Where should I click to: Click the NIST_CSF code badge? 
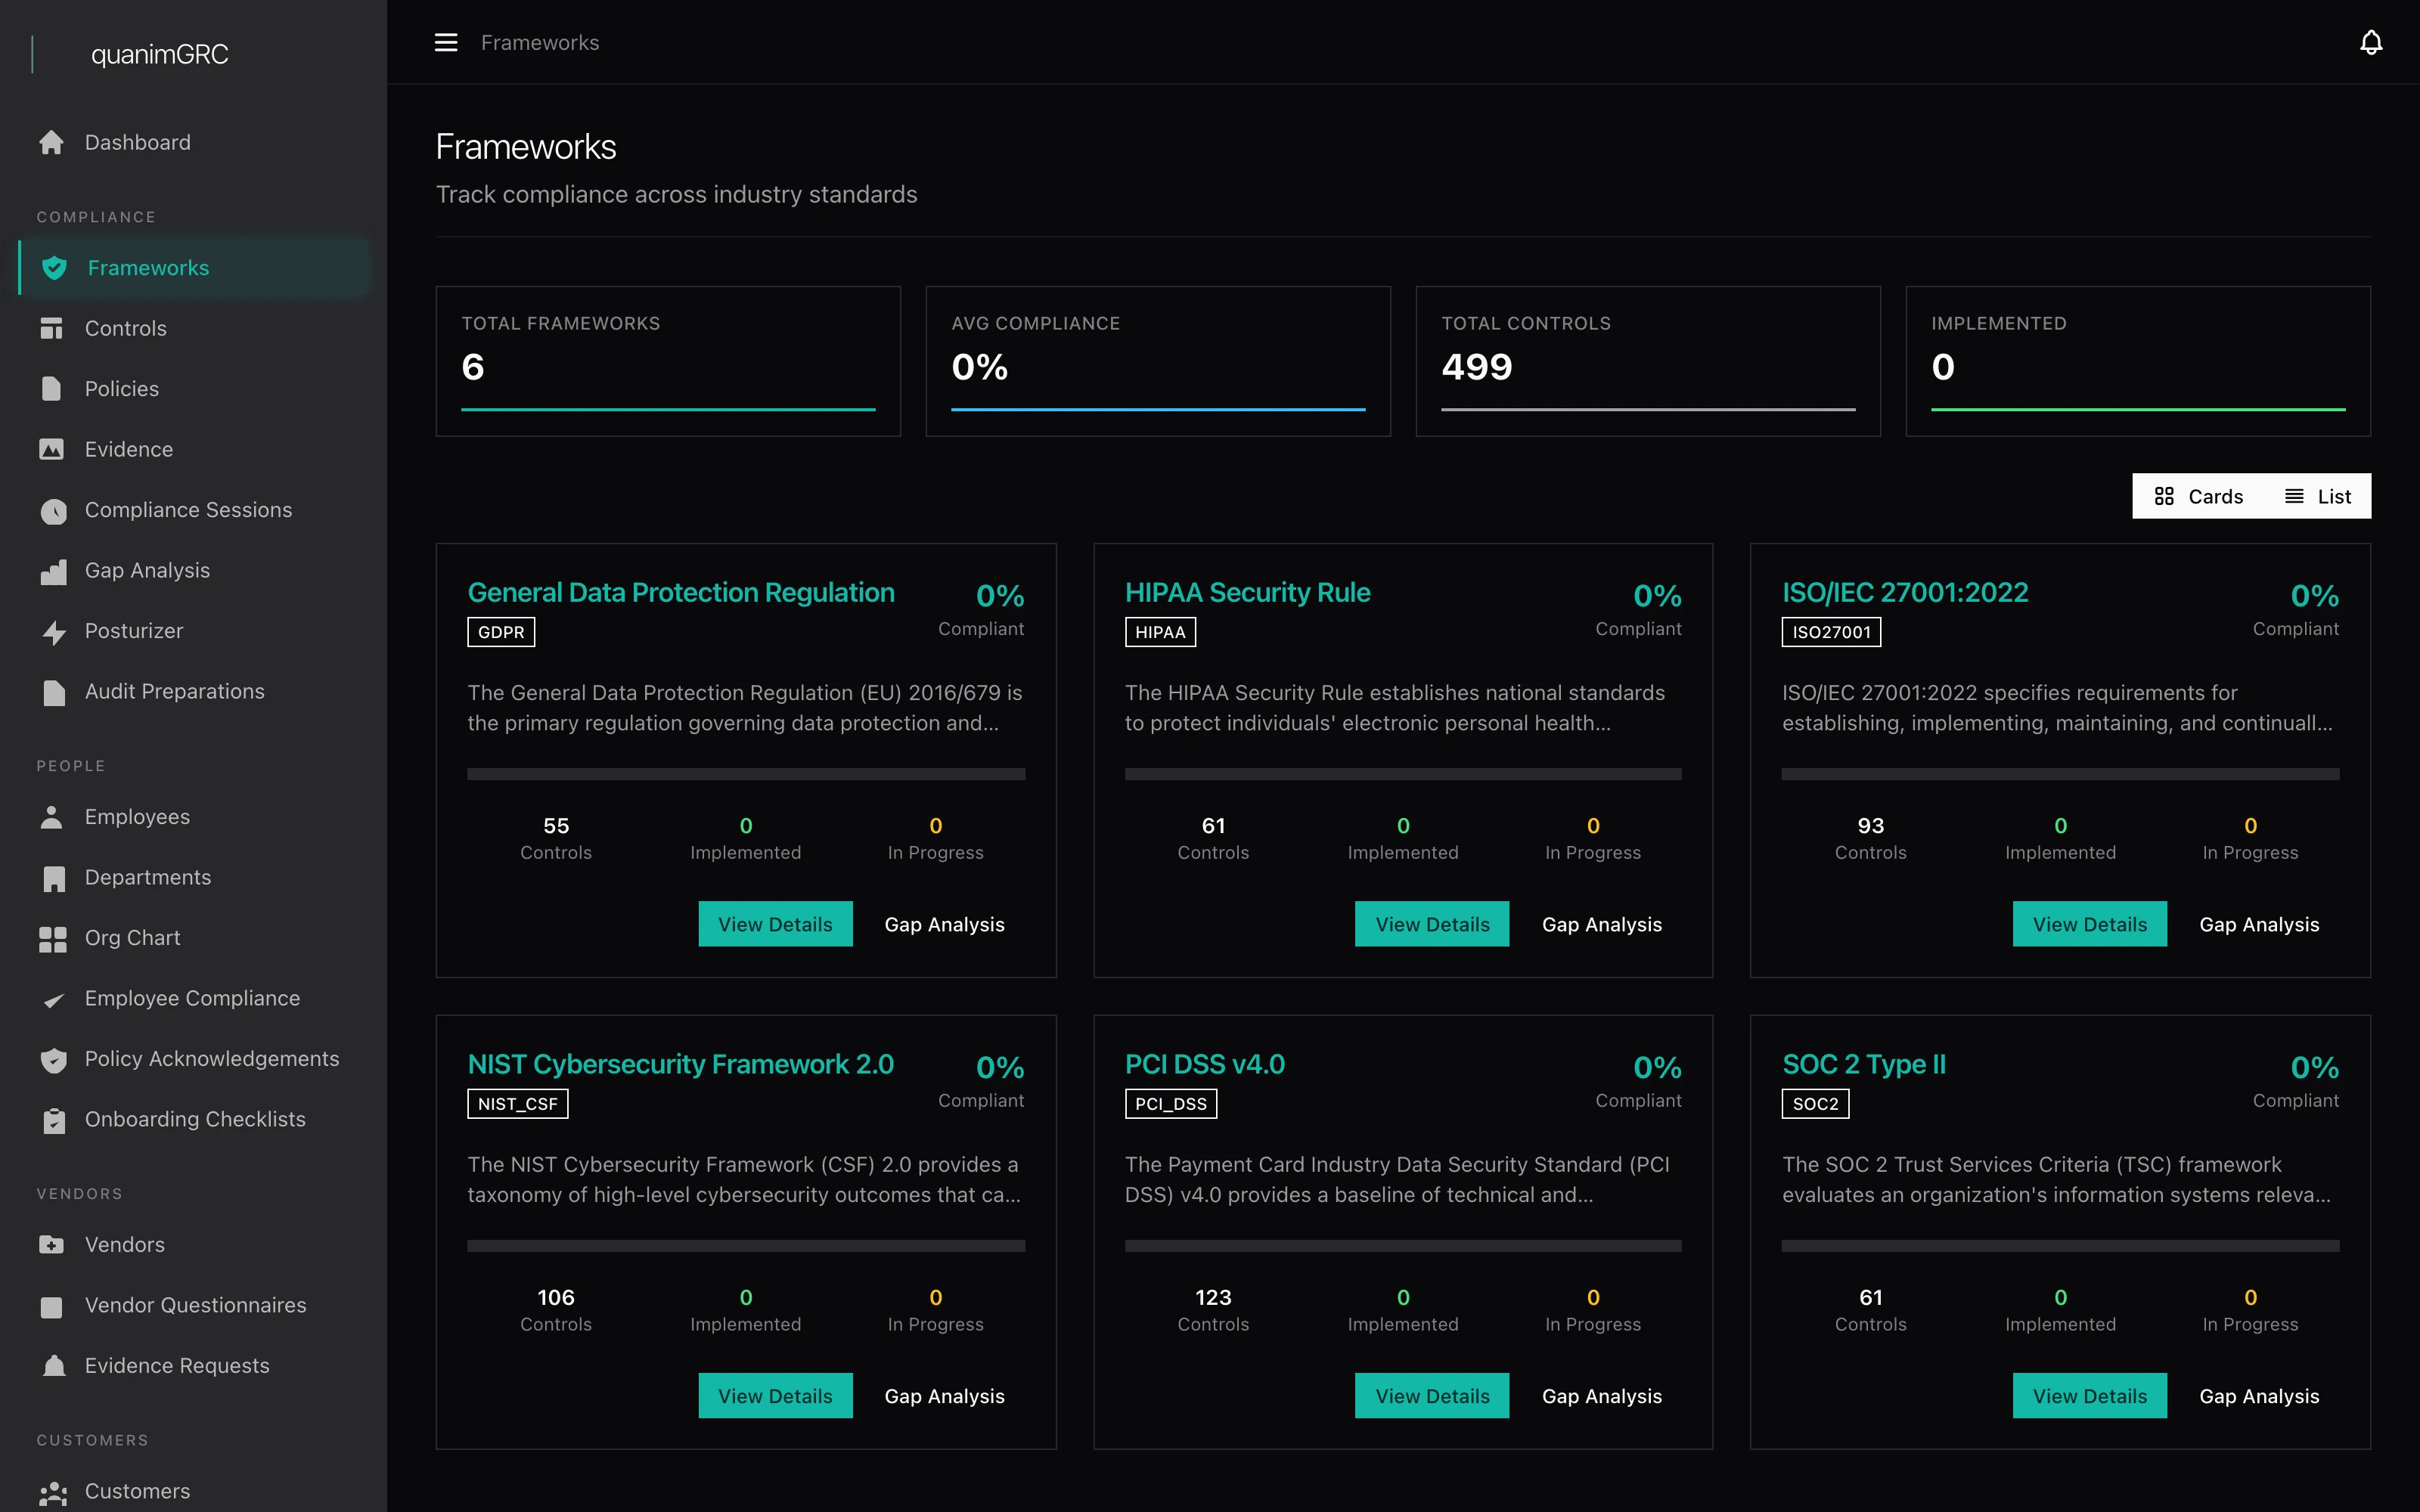tap(517, 1104)
